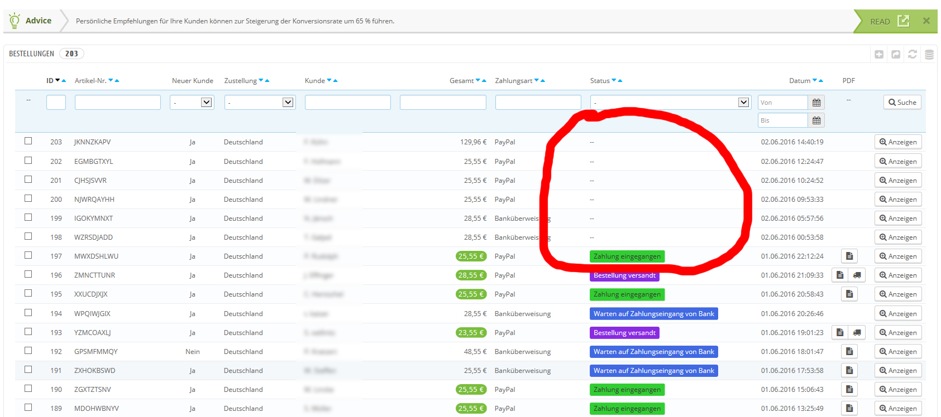Screen dimensions: 941x417
Task: Select the checkbox for order 199
Action: click(28, 217)
